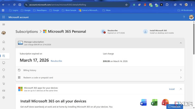195x109 pixels.
Task: Open Devices monitor icon in sidebar
Action: [4, 63]
